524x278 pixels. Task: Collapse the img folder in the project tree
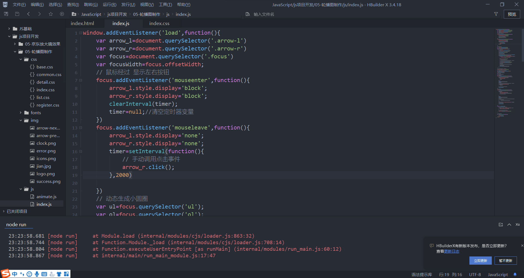tap(20, 120)
